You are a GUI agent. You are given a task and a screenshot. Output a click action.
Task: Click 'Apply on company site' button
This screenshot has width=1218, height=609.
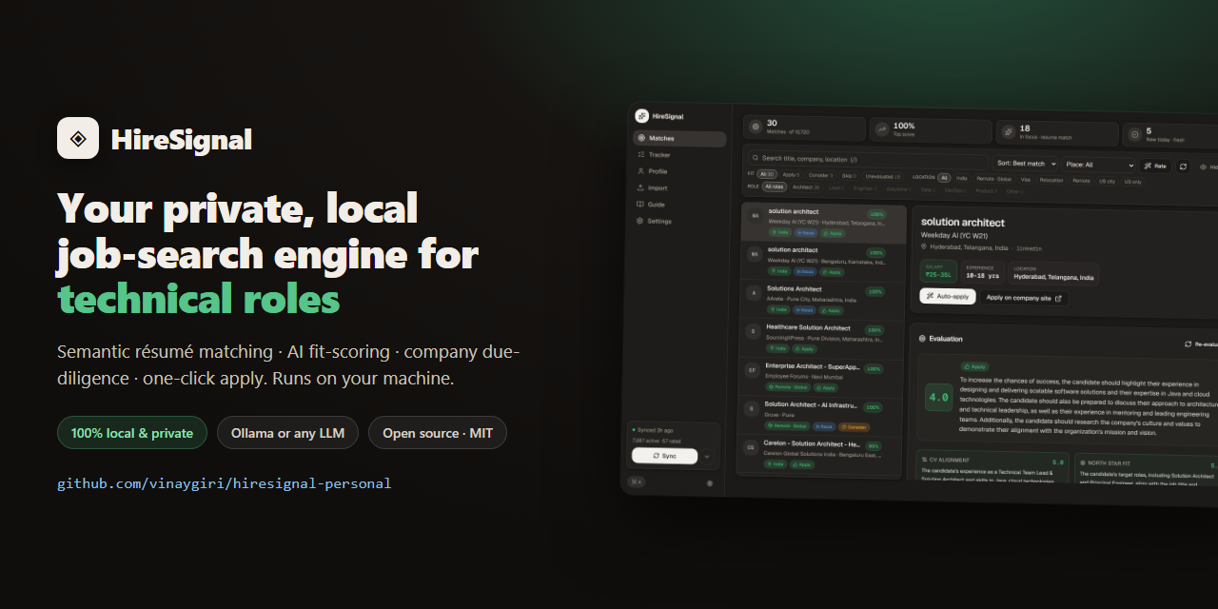tap(1024, 298)
